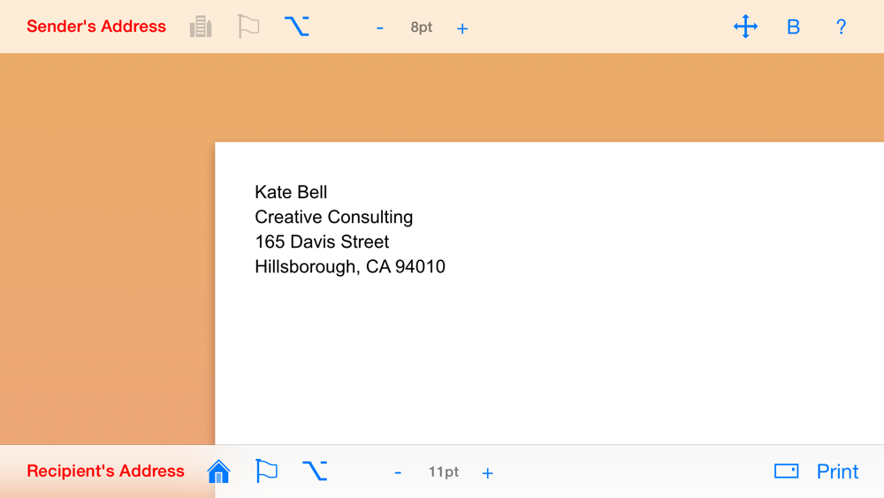The width and height of the screenshot is (884, 498).
Task: Select the name line Kate Bell
Action: (x=291, y=192)
